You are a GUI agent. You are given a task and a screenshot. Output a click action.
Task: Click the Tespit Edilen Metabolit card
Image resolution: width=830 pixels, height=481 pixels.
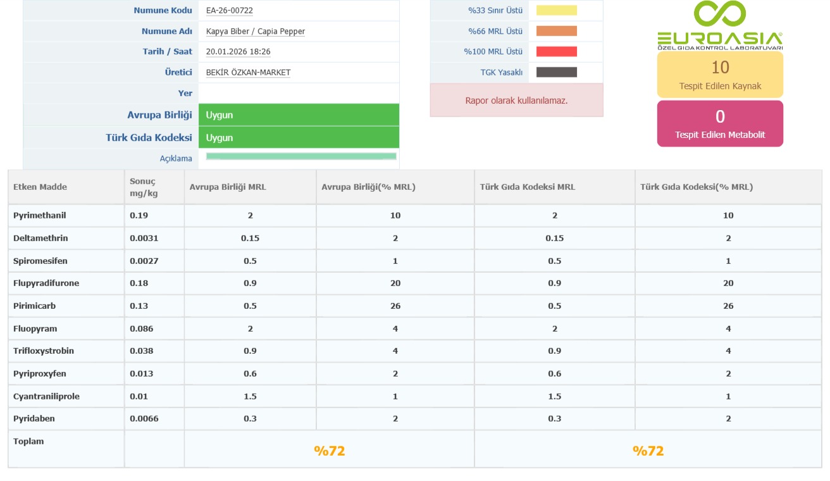pos(720,124)
